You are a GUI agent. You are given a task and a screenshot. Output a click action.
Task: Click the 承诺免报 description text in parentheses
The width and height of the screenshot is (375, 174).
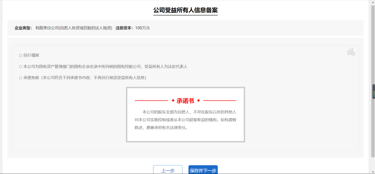click(94, 78)
